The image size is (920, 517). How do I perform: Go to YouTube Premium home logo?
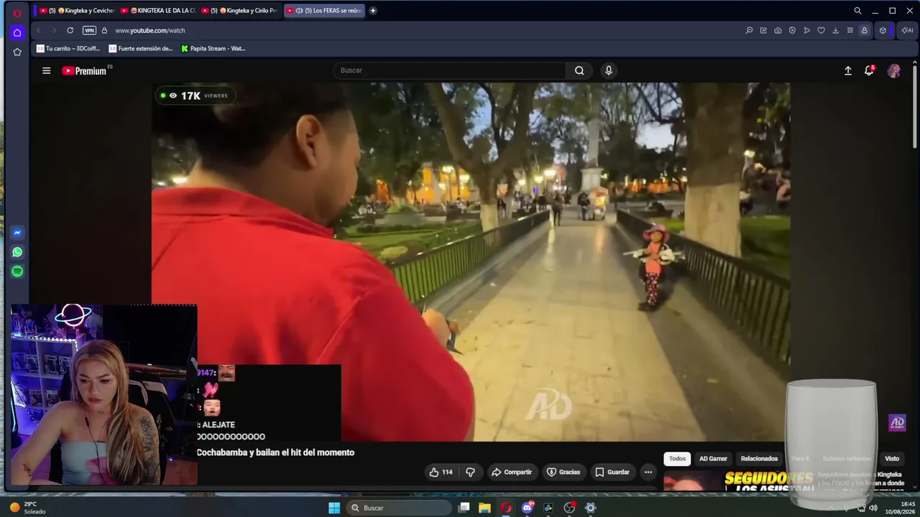coord(86,70)
